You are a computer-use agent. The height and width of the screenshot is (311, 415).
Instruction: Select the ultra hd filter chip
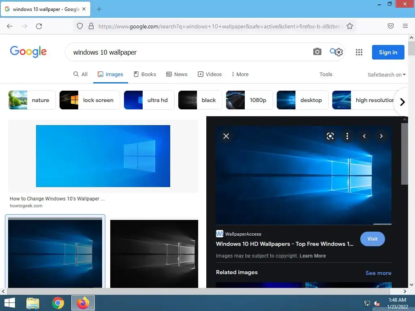pos(149,100)
